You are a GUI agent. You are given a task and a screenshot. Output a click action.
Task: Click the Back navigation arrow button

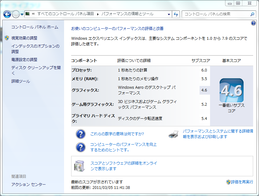pyautogui.click(x=7, y=14)
